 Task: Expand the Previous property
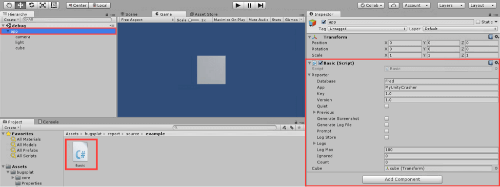[x=314, y=112]
